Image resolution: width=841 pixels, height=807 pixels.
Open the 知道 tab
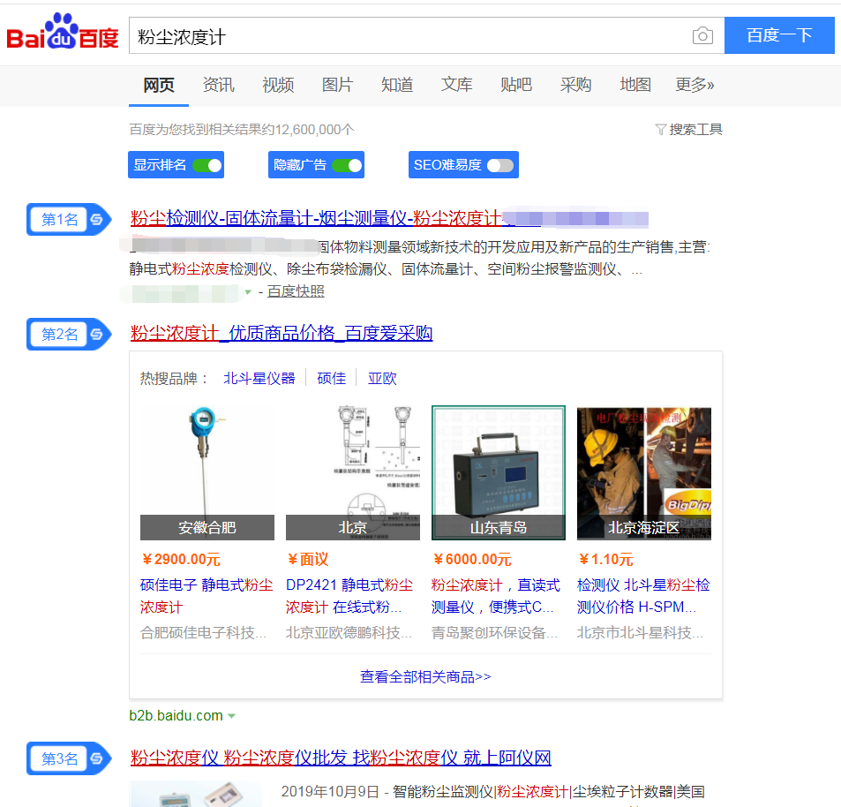coord(397,85)
